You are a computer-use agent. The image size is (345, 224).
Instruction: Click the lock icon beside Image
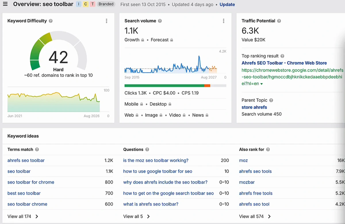pos(161,115)
